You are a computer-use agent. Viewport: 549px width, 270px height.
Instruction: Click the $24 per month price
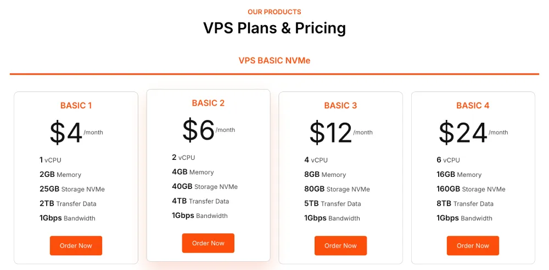click(473, 133)
